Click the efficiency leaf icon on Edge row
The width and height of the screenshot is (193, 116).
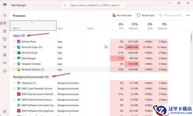coord(106,47)
